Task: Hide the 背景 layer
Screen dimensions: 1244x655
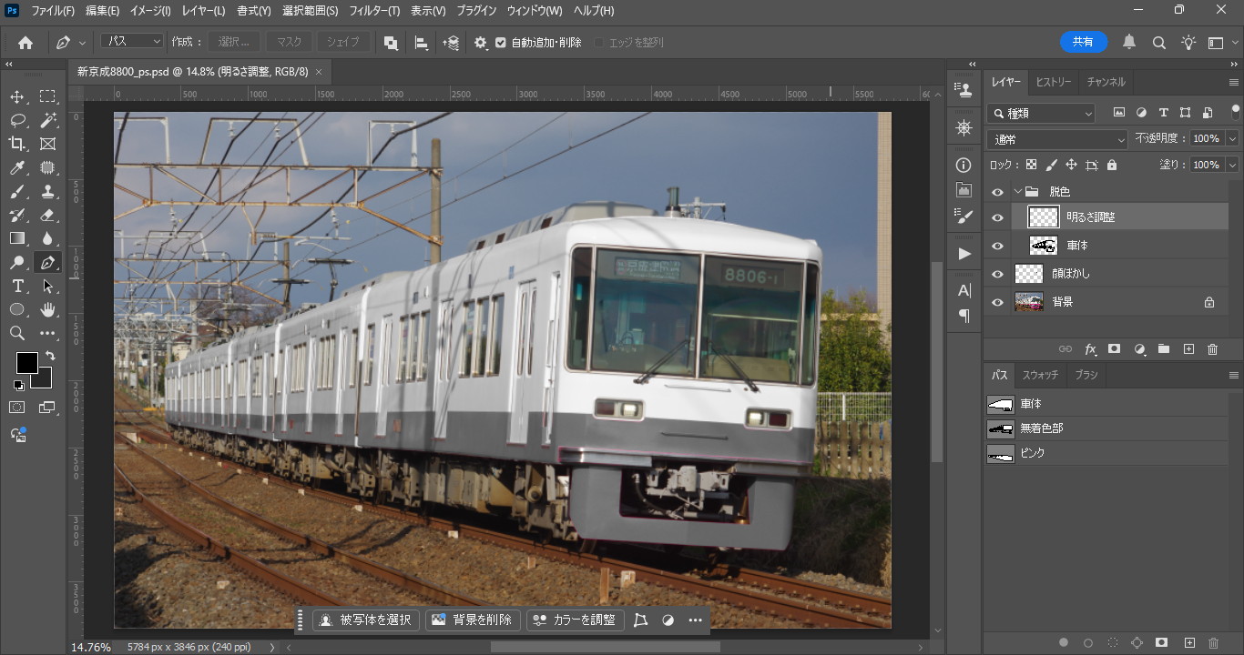Action: coord(997,302)
